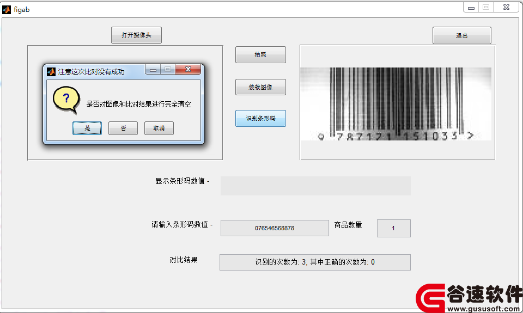
Task: Click the 商品数量 quantity field
Action: (x=393, y=228)
